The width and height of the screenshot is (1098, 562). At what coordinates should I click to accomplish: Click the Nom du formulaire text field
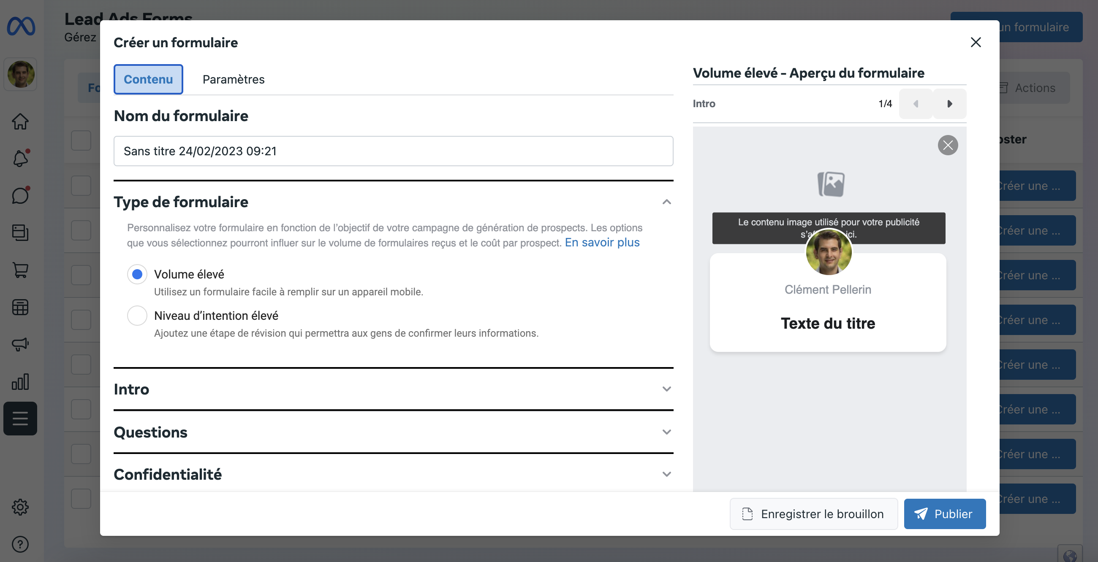(393, 151)
